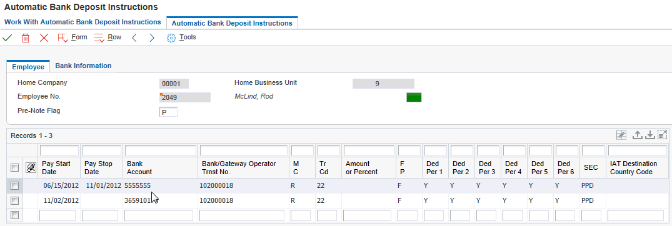Select the Employee tab
Image resolution: width=672 pixels, height=226 pixels.
coord(28,66)
